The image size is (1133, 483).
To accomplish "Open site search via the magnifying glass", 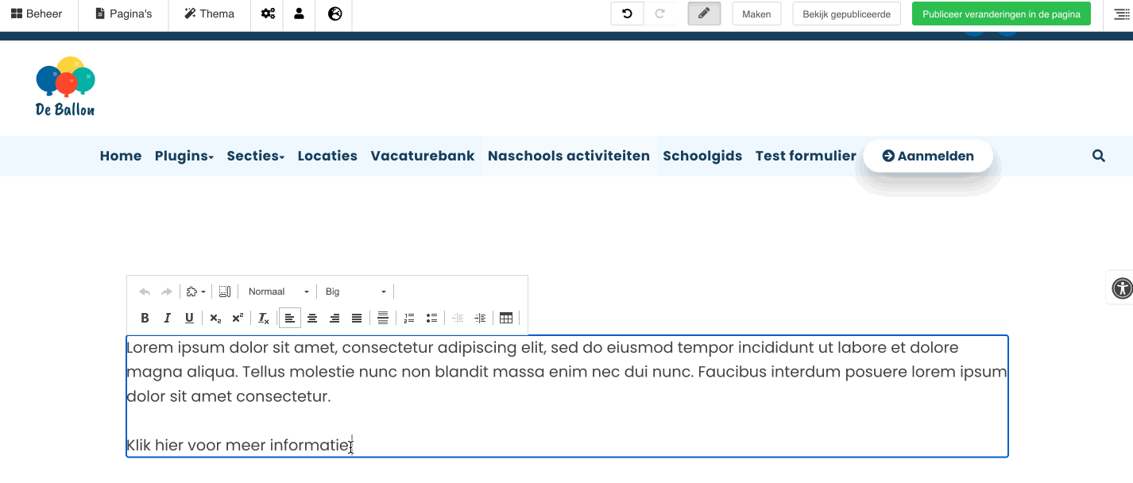I will [x=1098, y=156].
